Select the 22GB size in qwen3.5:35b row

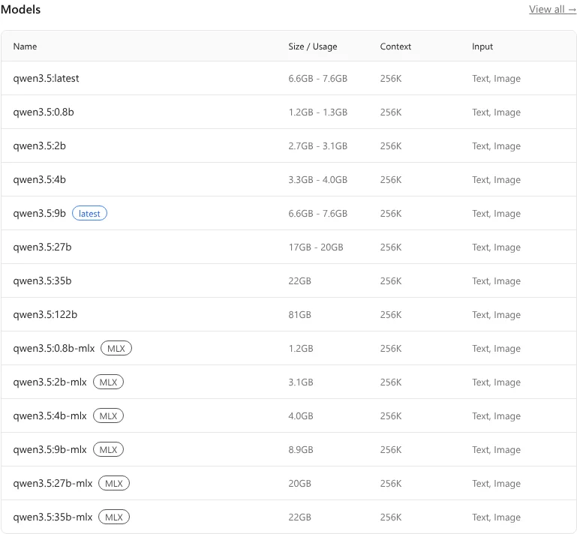pos(300,280)
